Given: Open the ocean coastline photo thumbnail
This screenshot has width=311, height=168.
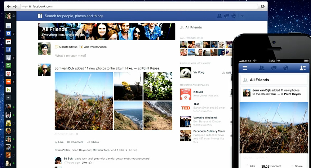Looking at the screenshot, I should pos(128,115).
